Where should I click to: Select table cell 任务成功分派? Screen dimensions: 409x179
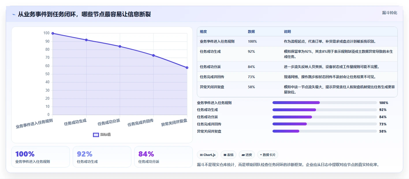(210, 67)
